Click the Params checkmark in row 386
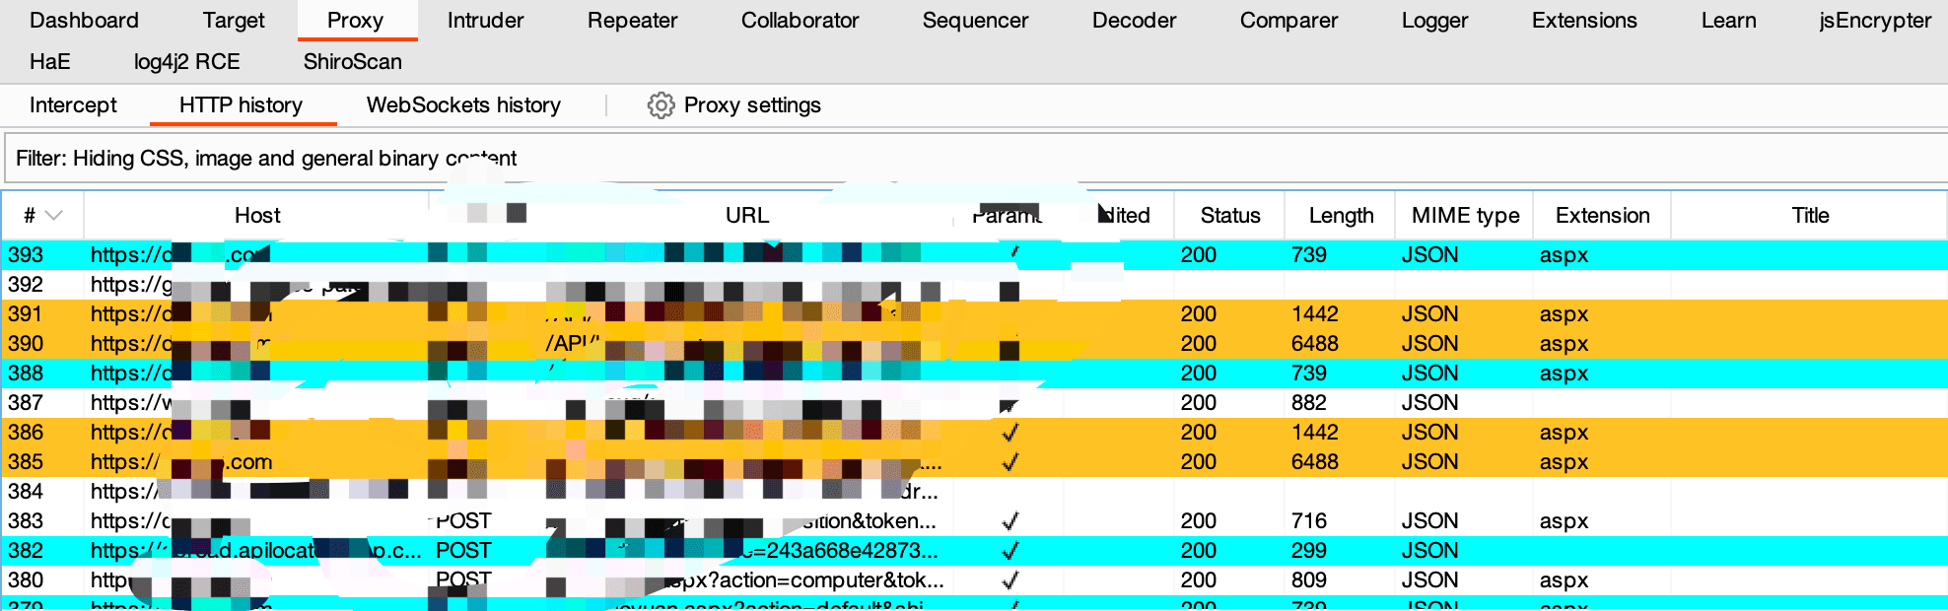 (1009, 432)
